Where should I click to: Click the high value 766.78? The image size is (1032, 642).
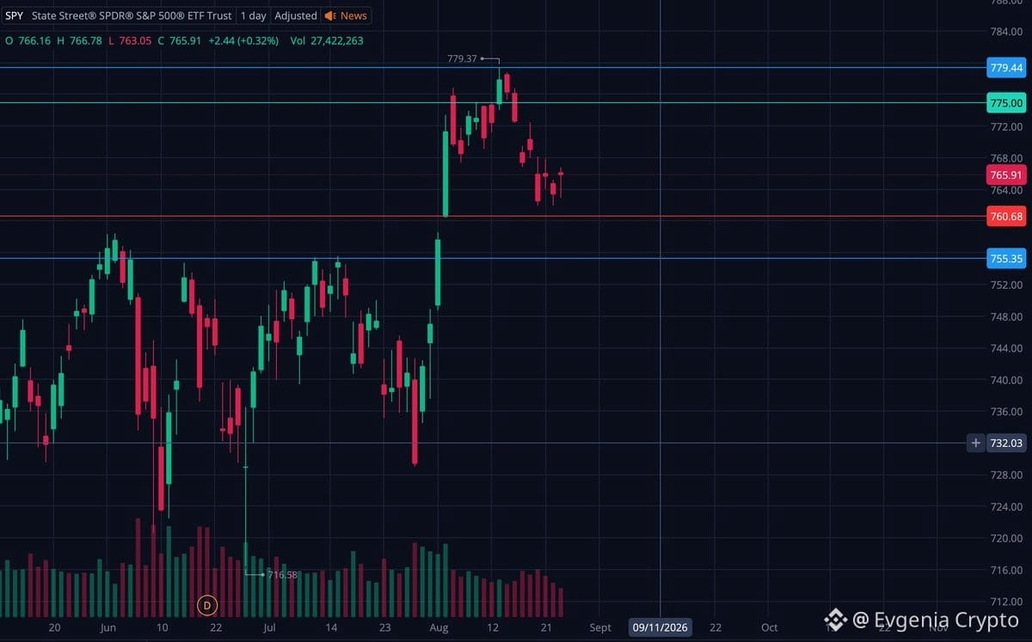click(85, 40)
